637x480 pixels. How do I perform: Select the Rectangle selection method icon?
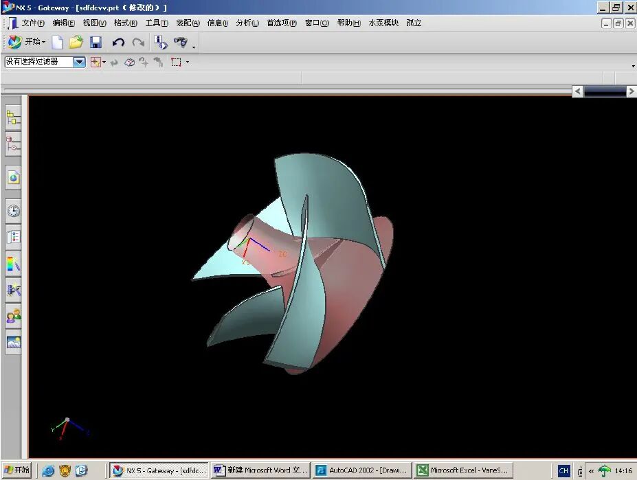176,62
